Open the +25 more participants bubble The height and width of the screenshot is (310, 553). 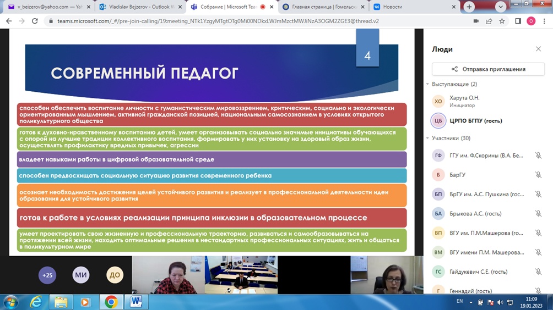[x=47, y=275]
